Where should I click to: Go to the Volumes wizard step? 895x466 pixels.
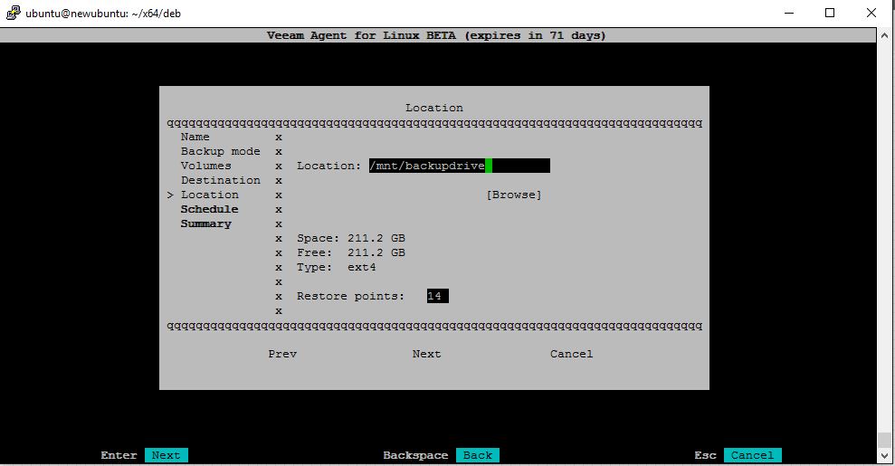coord(206,166)
